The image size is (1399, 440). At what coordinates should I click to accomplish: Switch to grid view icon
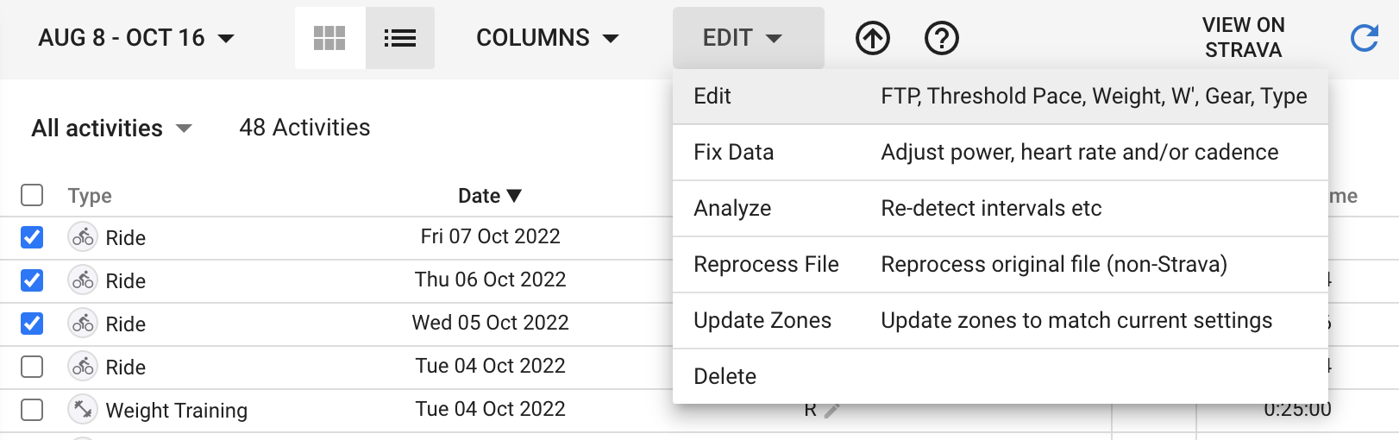pyautogui.click(x=329, y=38)
